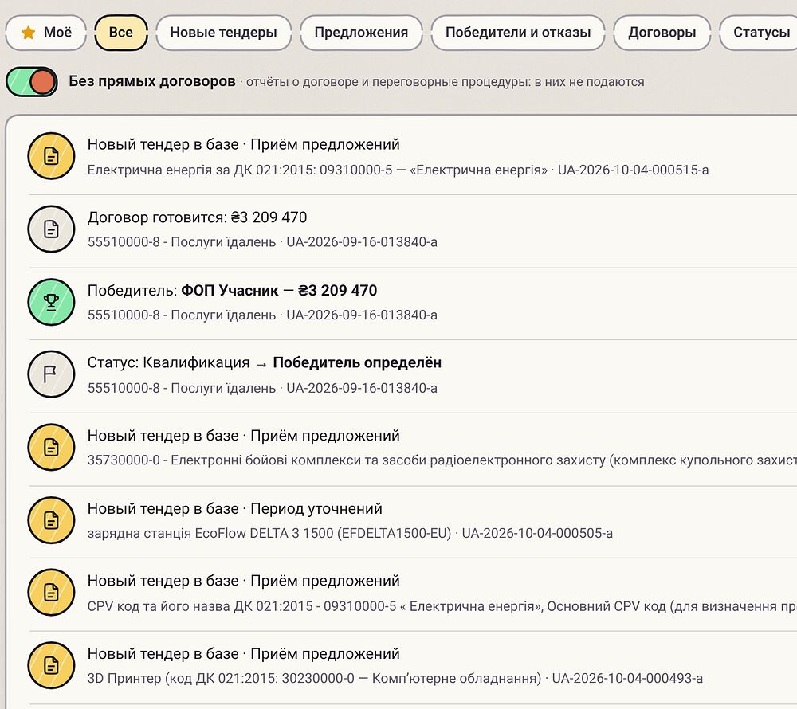Click Новый тендер title above CPV код line
797x709 pixels.
click(x=243, y=581)
